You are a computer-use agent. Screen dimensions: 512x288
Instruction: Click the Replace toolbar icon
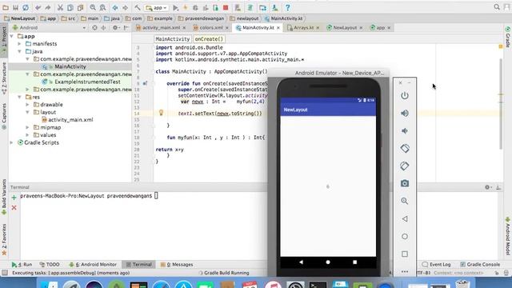pos(102,7)
